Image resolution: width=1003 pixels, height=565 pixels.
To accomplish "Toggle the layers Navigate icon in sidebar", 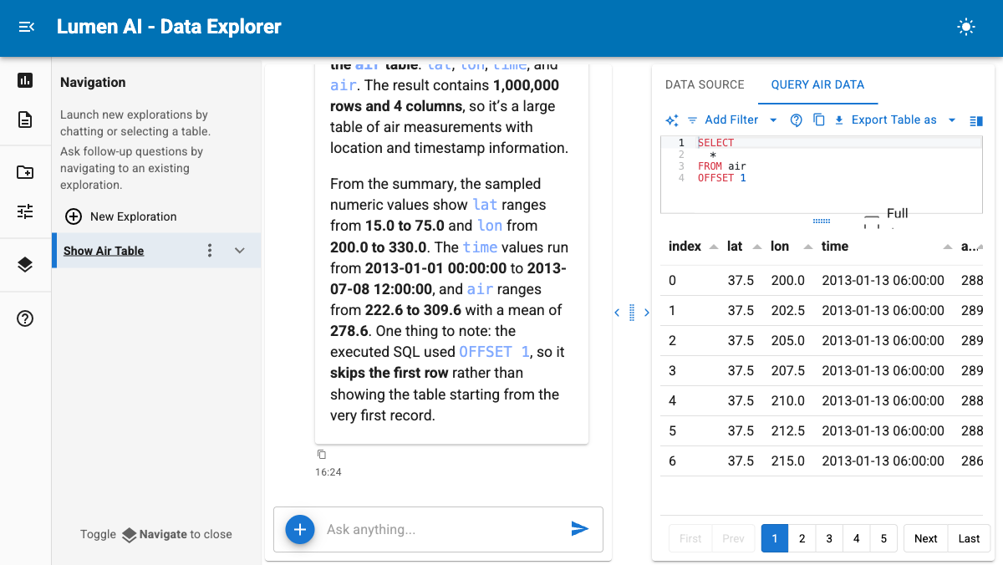I will coord(25,265).
